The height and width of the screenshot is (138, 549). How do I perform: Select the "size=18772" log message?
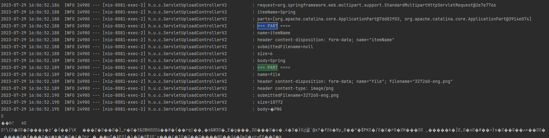(270, 102)
